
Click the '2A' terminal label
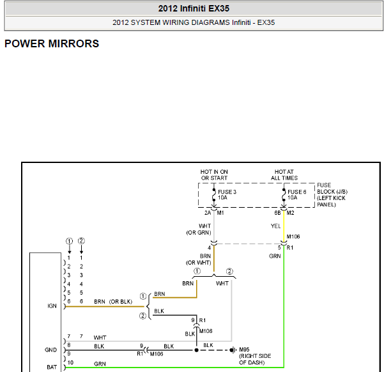pos(208,213)
